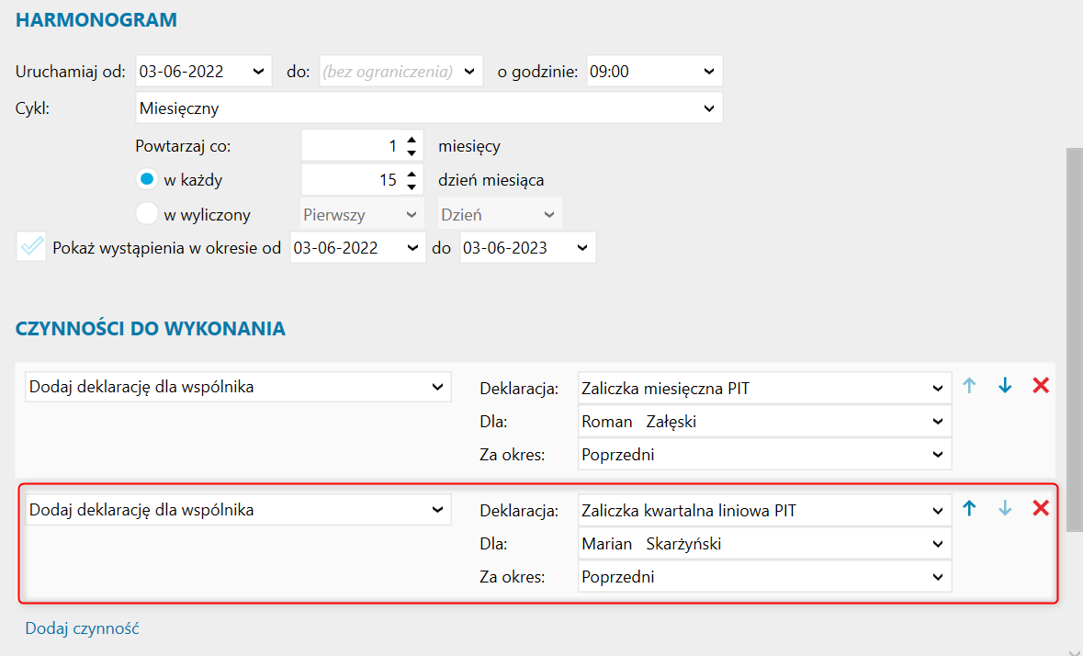Increase the 'Powtarzaj co' months value
Viewport: 1083px width, 656px height.
(412, 141)
